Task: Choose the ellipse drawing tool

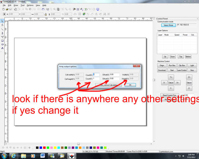Action: click(2, 44)
